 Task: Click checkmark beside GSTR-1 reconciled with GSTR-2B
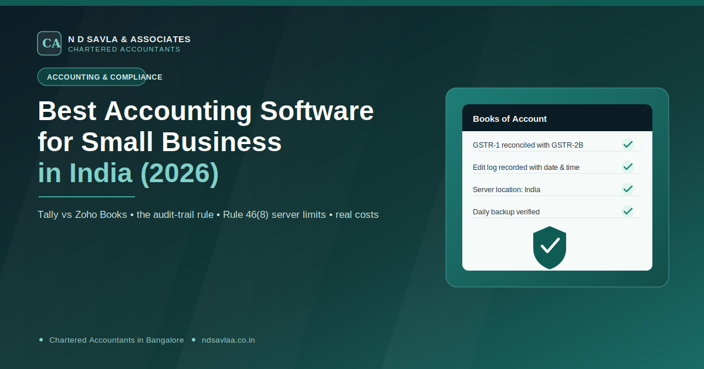[x=628, y=145]
